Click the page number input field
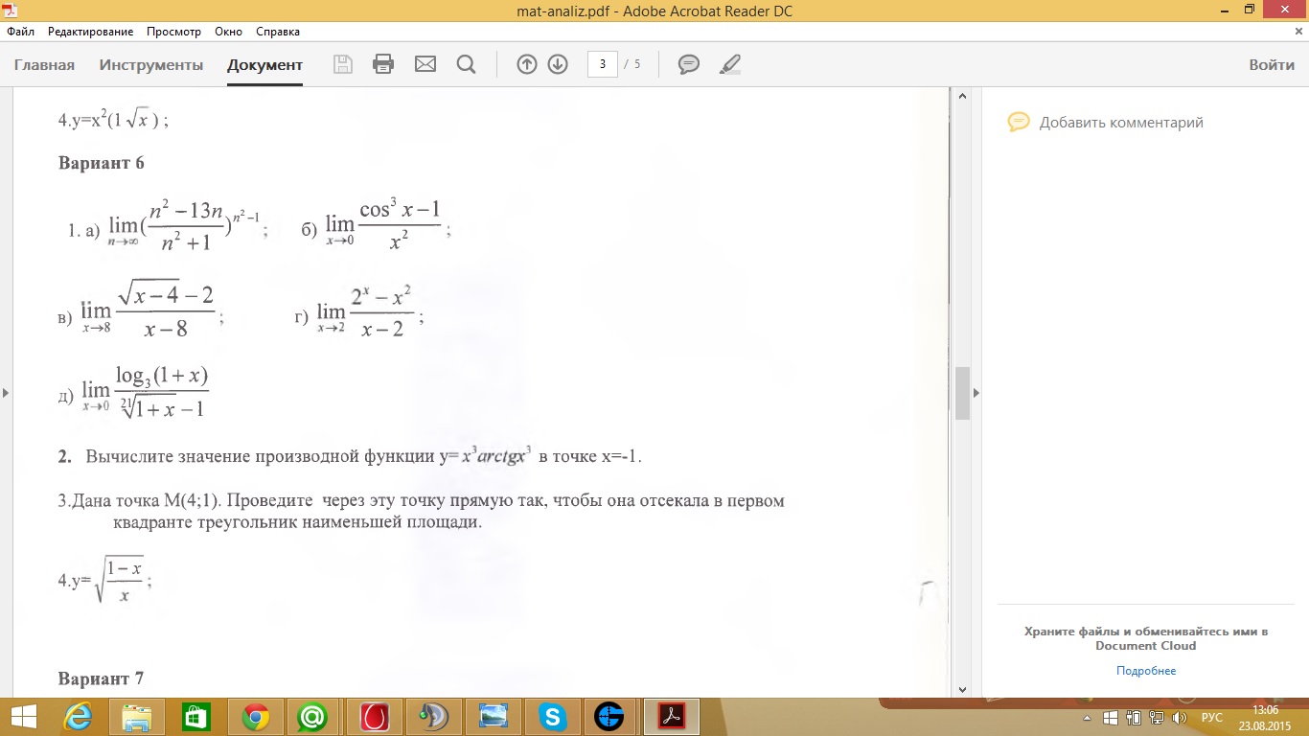The height and width of the screenshot is (736, 1309). point(602,64)
